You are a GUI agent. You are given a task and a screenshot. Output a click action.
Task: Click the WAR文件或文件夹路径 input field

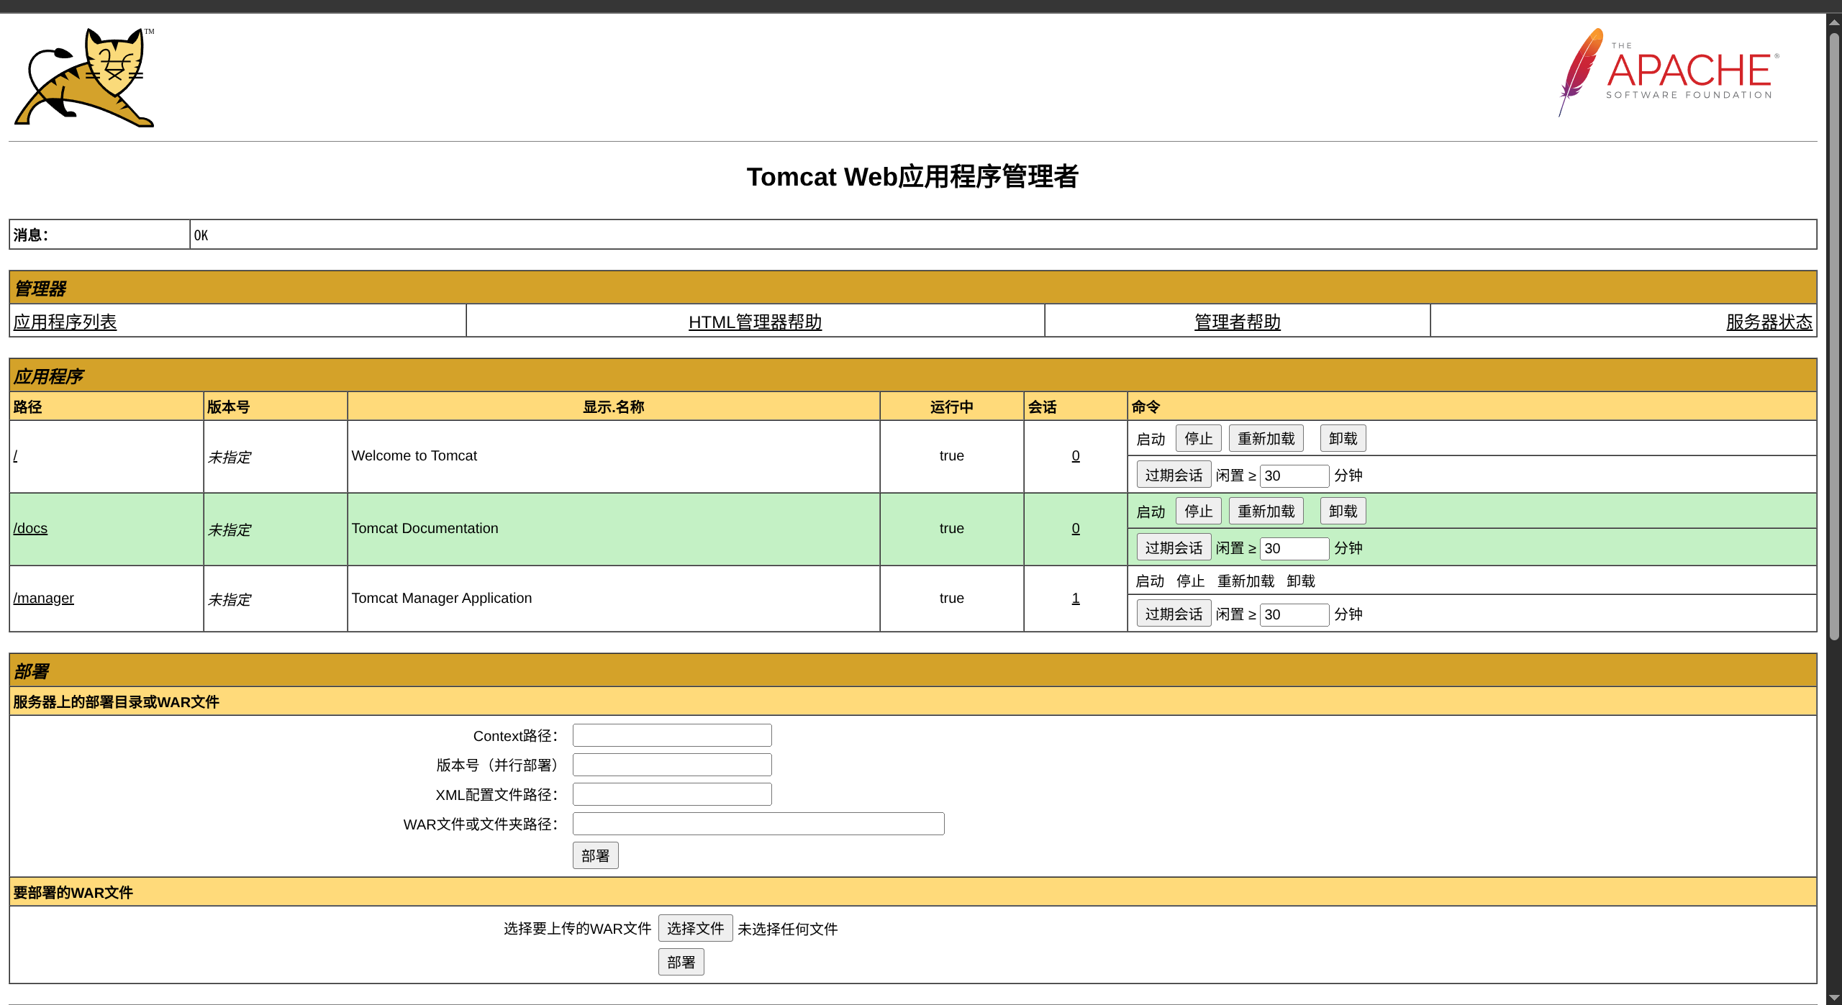(758, 824)
